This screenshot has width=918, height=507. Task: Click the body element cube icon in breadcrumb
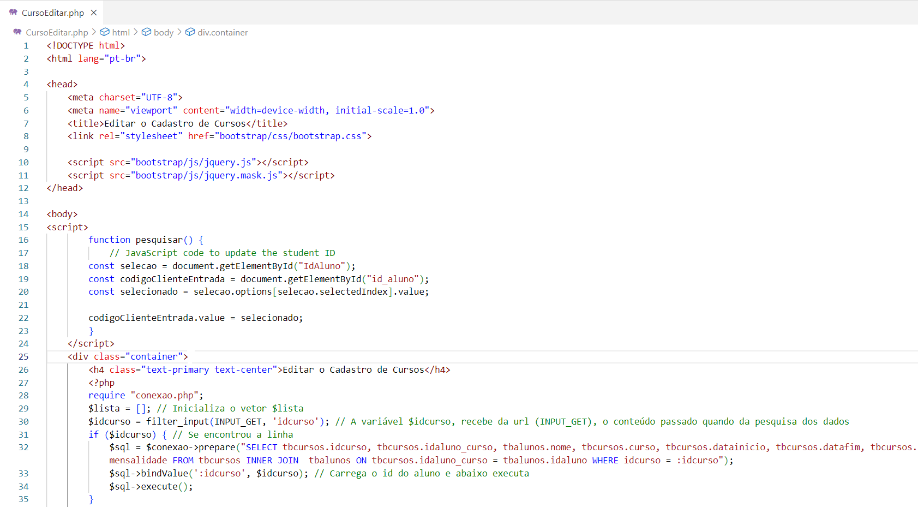(x=146, y=32)
